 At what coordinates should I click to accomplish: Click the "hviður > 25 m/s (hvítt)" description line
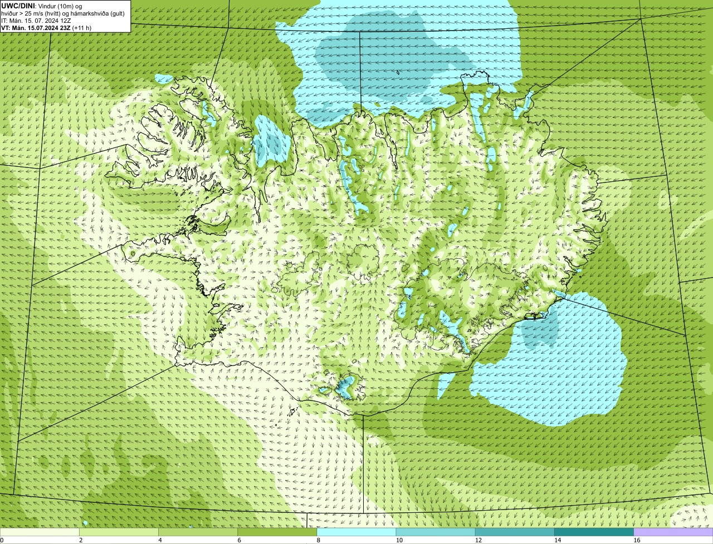63,13
